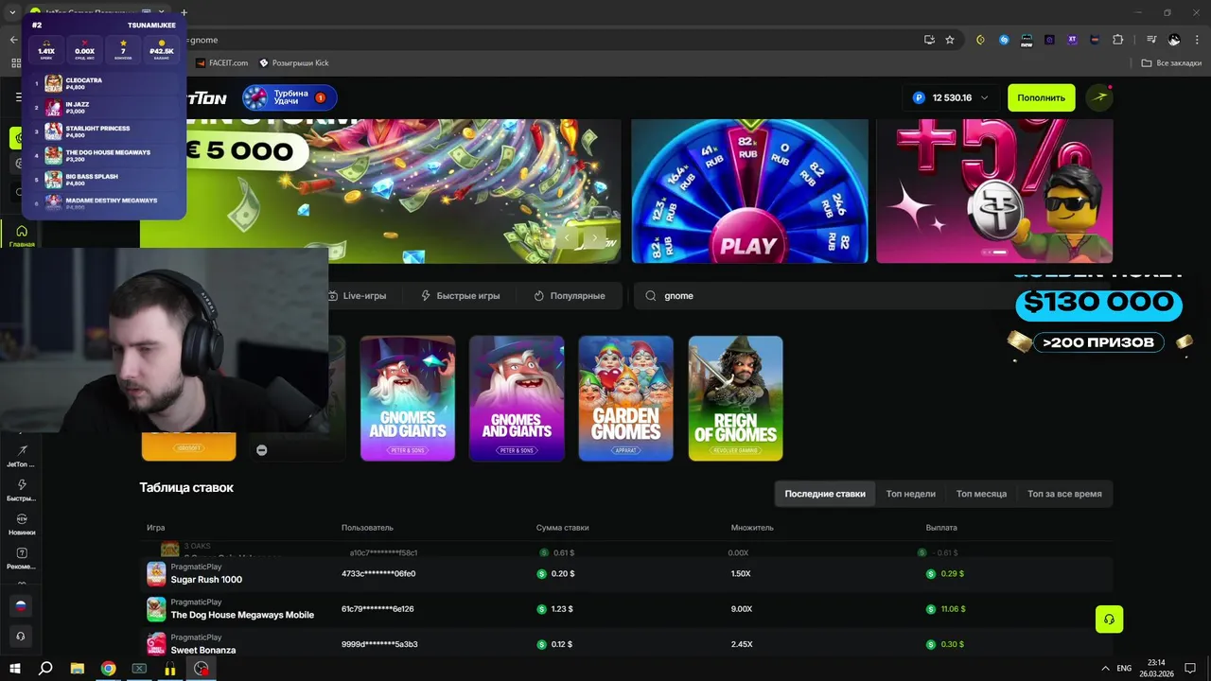
Task: Switch to Топ за все время tab
Action: pos(1064,494)
